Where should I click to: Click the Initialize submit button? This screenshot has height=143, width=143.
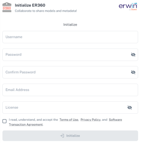(70, 136)
